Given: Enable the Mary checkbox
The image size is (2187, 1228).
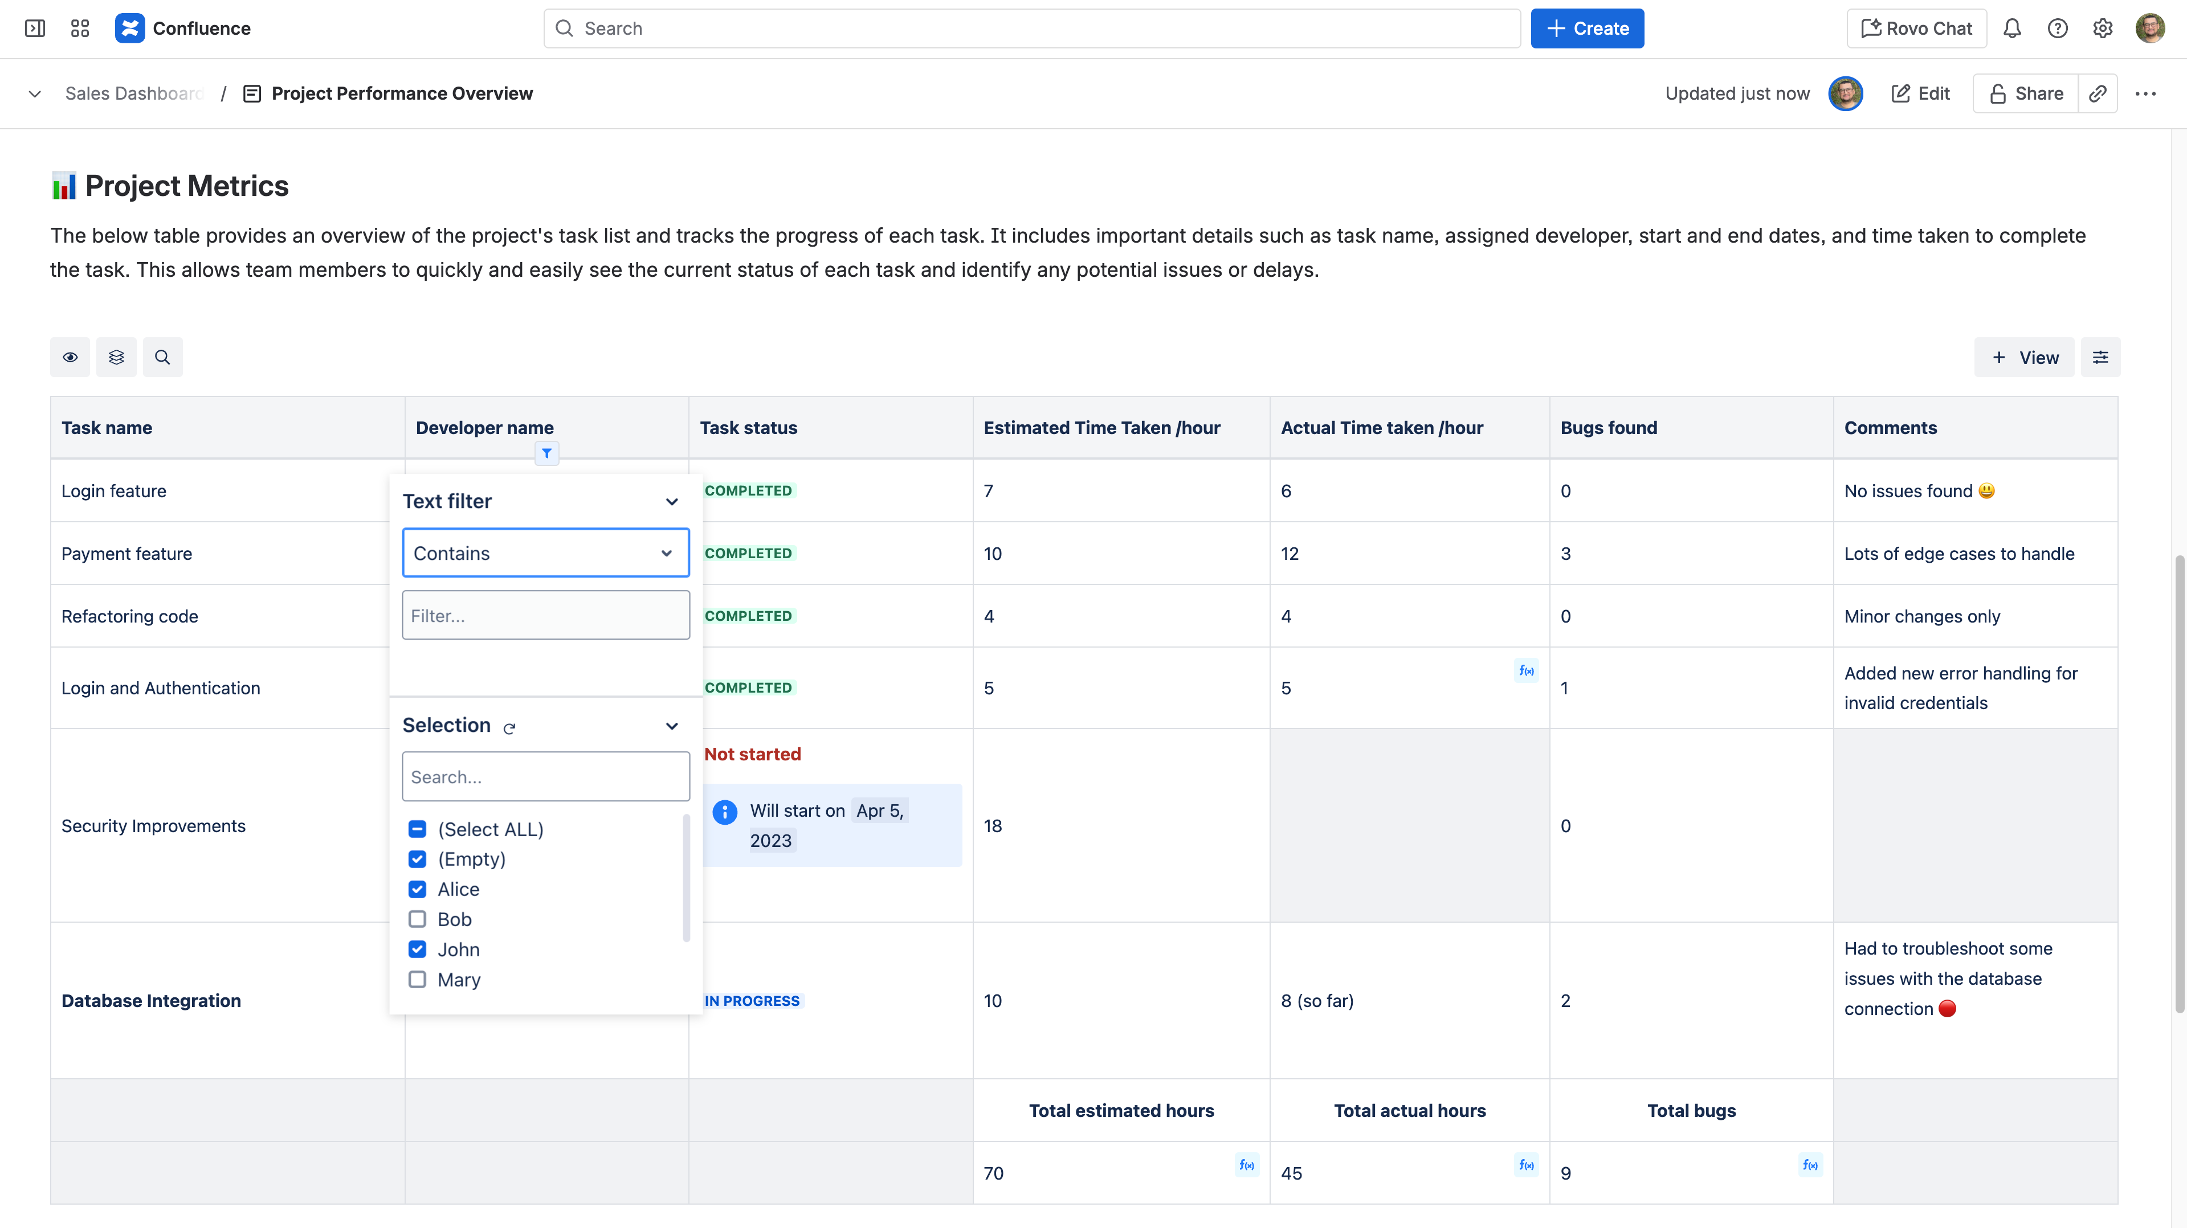Looking at the screenshot, I should tap(417, 979).
